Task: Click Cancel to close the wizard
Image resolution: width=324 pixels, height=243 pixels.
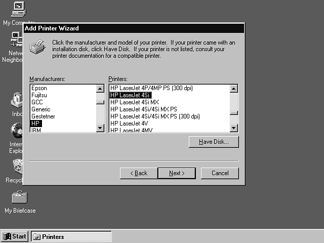Action: 220,173
